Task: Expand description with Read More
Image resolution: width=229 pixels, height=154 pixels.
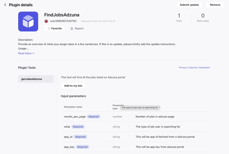Action: 26,53
